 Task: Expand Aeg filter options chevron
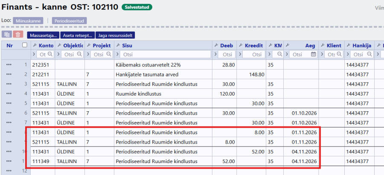[287, 54]
